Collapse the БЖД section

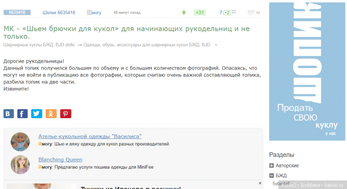(x=271, y=176)
